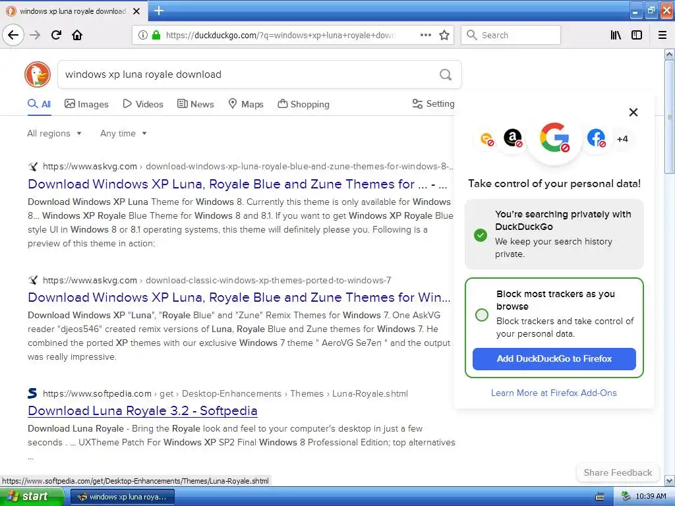Reload the current page

coord(56,35)
